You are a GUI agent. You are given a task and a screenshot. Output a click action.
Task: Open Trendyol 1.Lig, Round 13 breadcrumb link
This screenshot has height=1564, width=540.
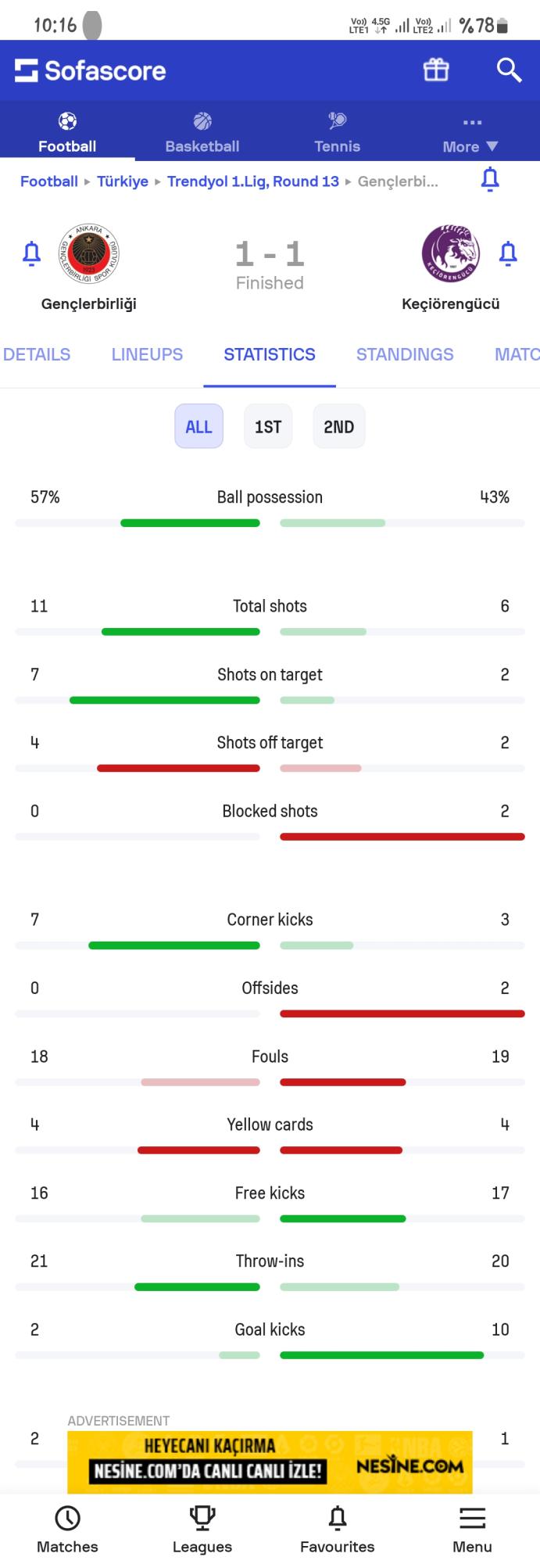click(253, 181)
